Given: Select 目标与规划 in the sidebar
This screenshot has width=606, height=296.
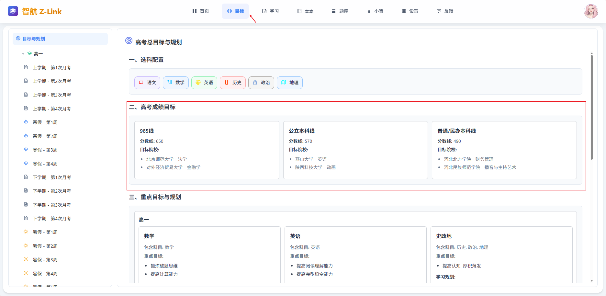Looking at the screenshot, I should click(60, 39).
